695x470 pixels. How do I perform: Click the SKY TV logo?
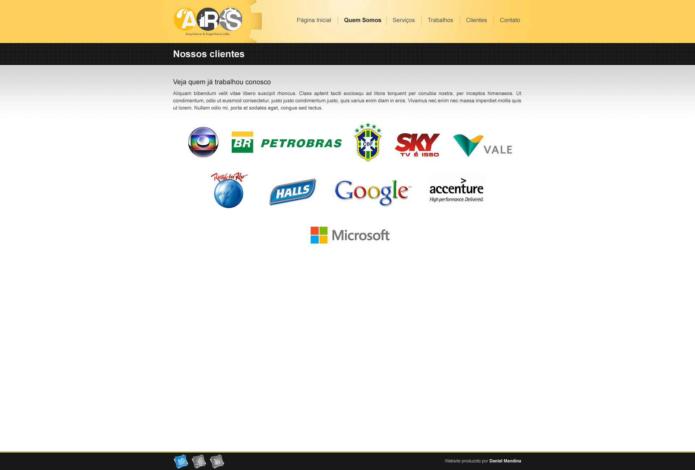tap(417, 145)
